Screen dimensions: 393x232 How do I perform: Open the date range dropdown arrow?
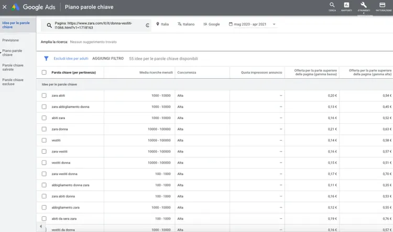click(274, 24)
